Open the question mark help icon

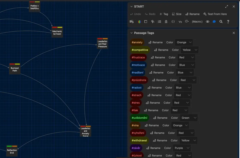228,21
